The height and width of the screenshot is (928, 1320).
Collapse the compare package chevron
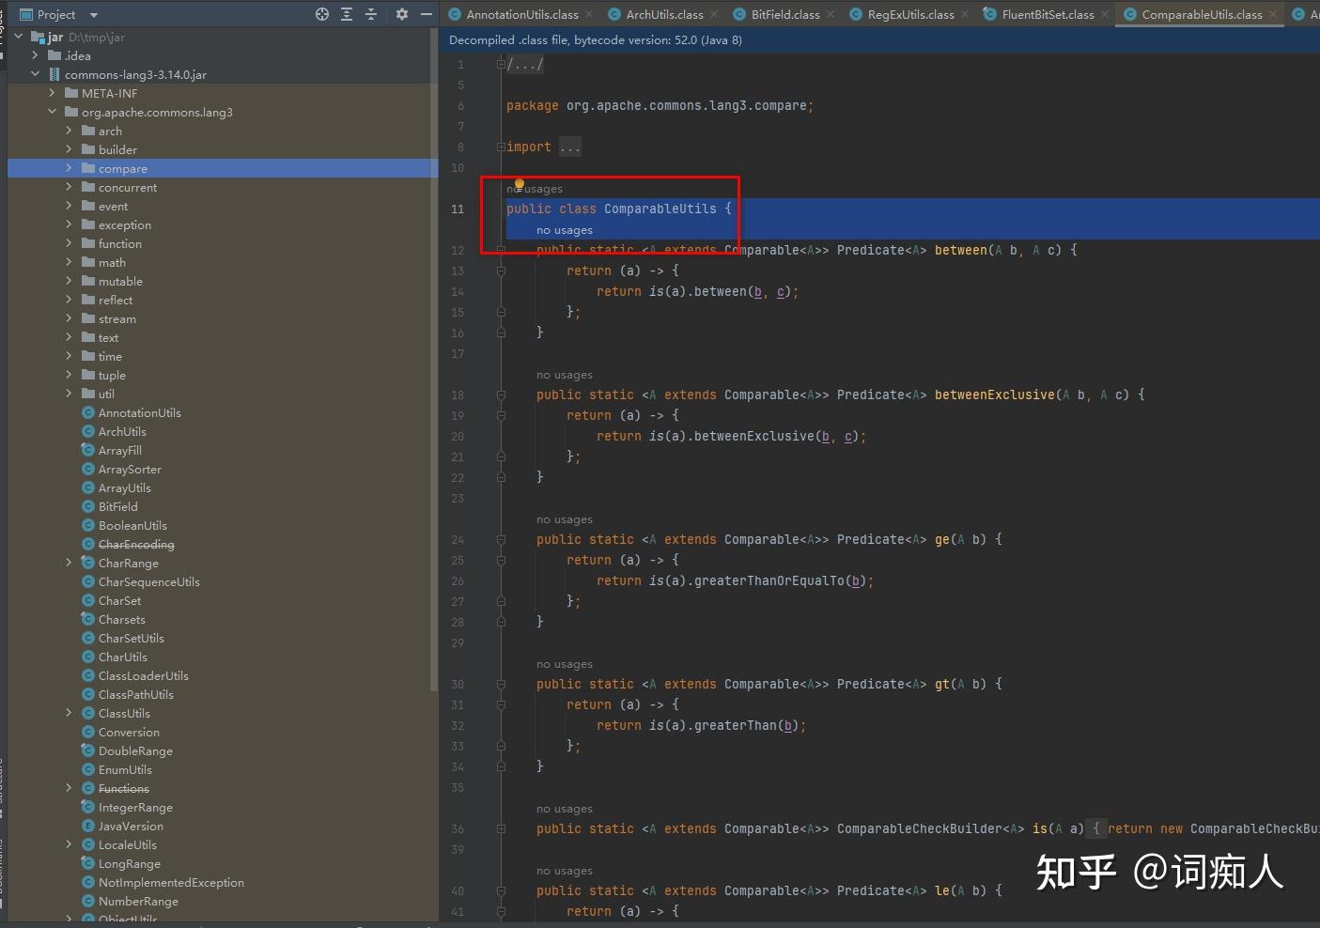pyautogui.click(x=69, y=168)
